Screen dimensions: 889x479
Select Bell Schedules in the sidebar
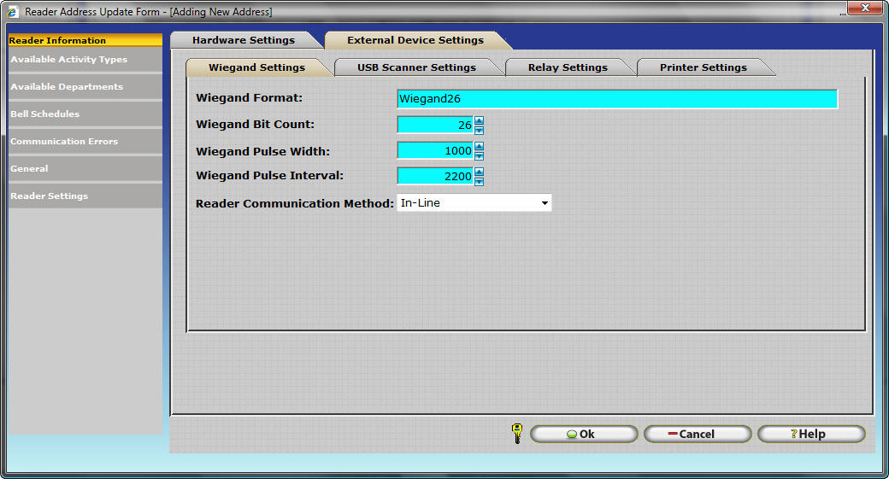44,114
